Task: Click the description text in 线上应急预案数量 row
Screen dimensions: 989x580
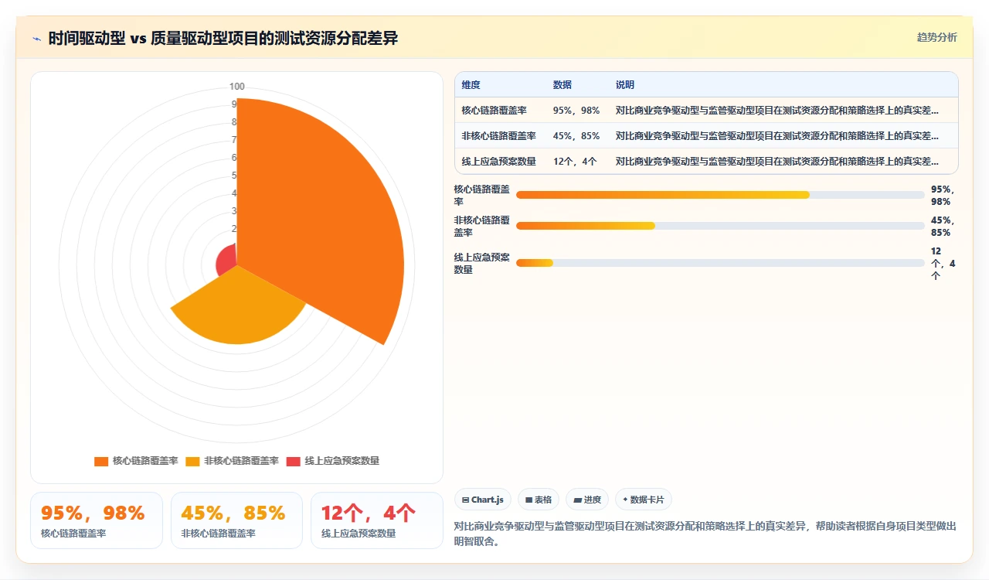Action: click(779, 162)
